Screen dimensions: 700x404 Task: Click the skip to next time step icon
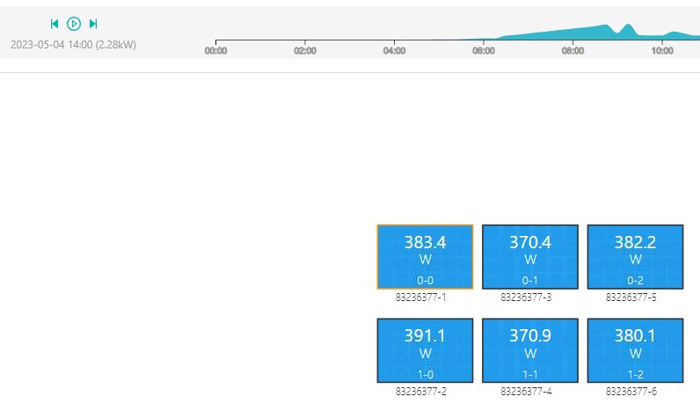[93, 24]
